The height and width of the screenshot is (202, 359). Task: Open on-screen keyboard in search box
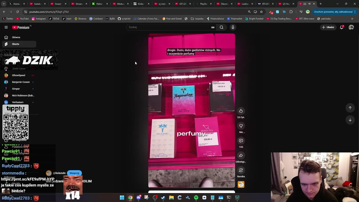tap(213, 27)
